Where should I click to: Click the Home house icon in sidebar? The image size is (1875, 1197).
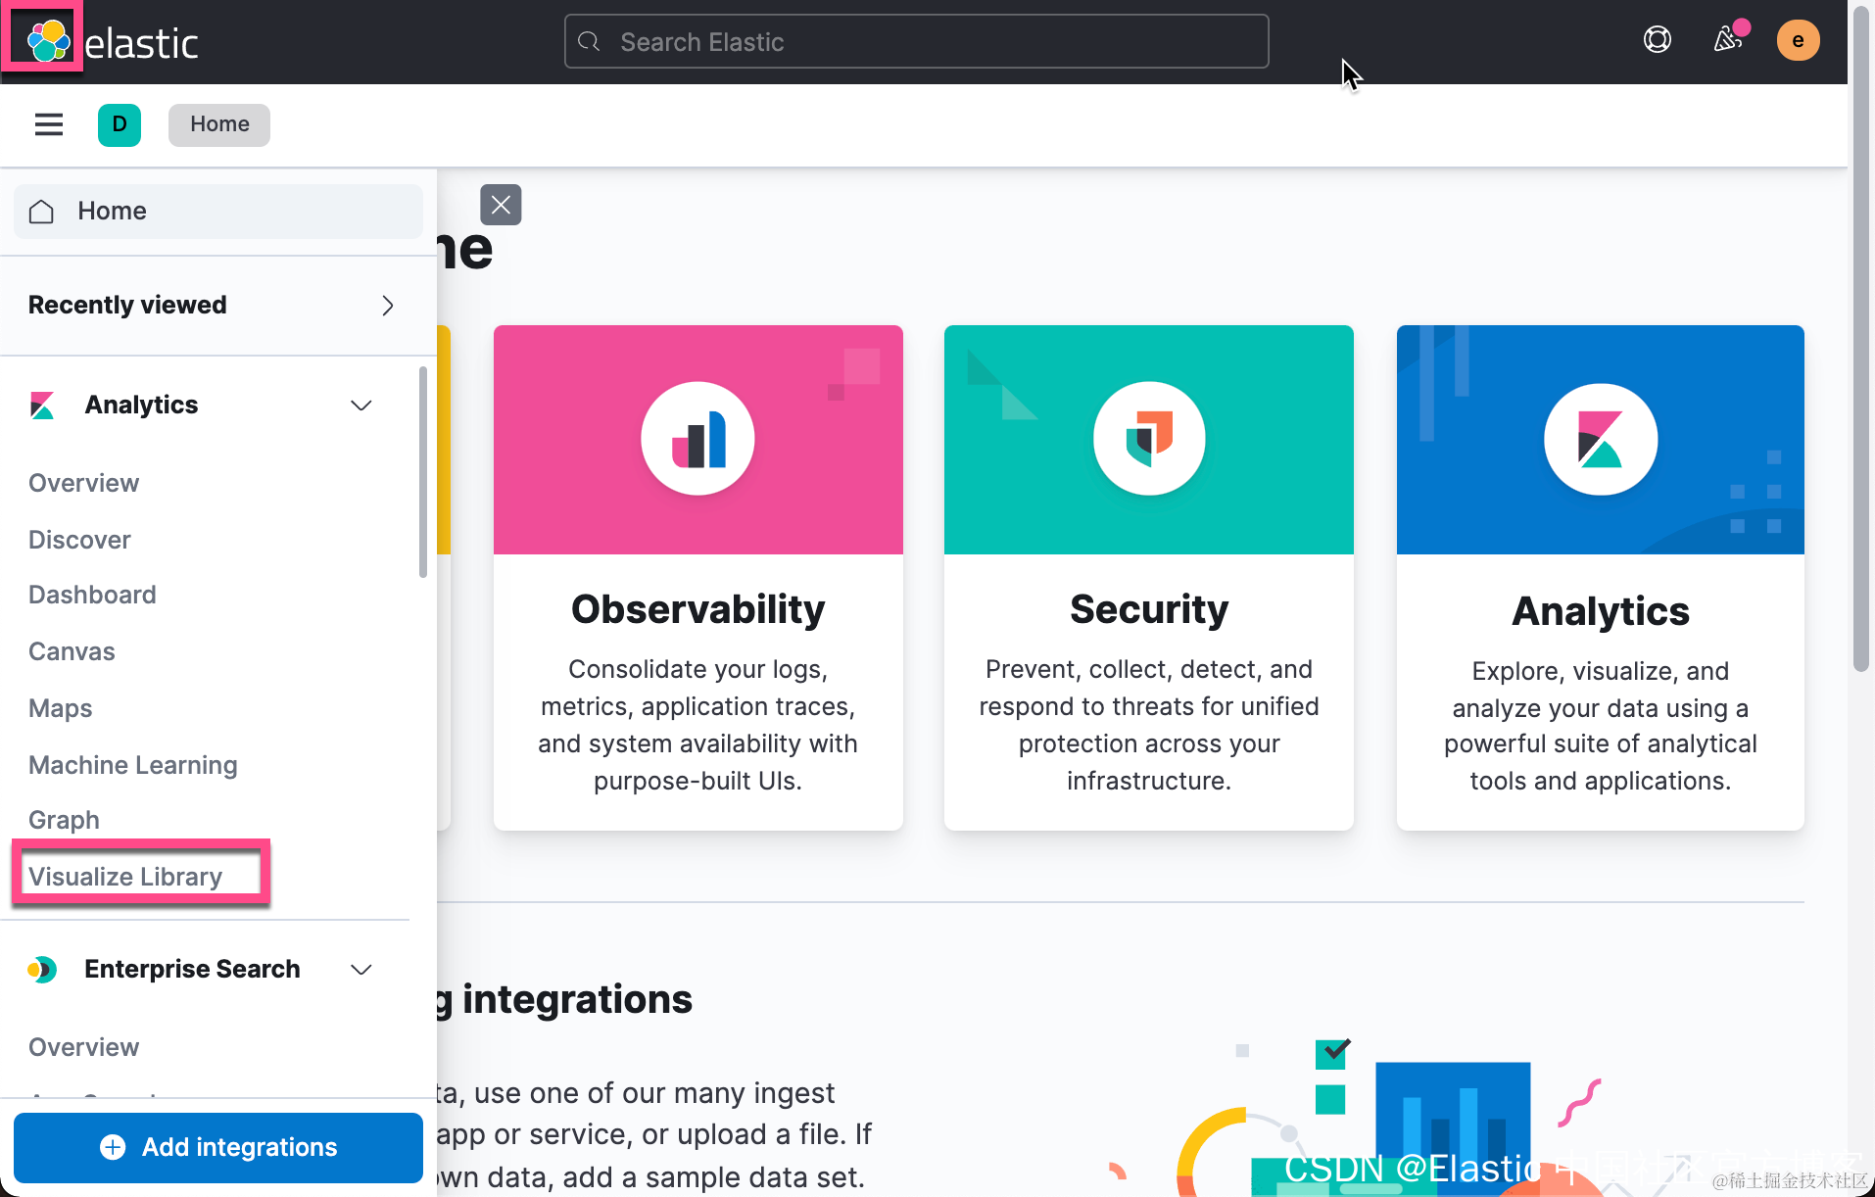[41, 212]
